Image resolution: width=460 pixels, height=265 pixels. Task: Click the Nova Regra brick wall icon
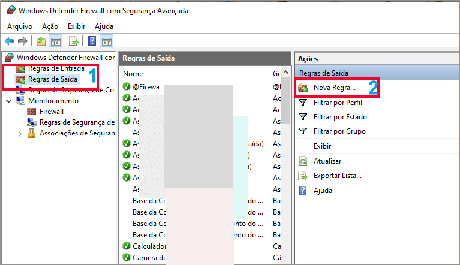pos(303,88)
